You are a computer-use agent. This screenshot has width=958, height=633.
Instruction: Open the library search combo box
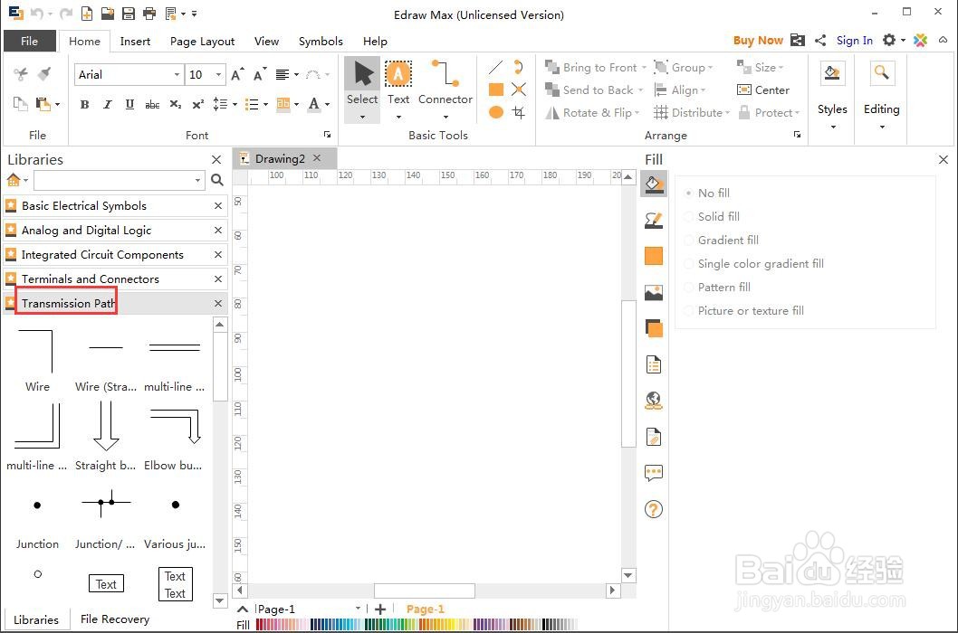(197, 180)
